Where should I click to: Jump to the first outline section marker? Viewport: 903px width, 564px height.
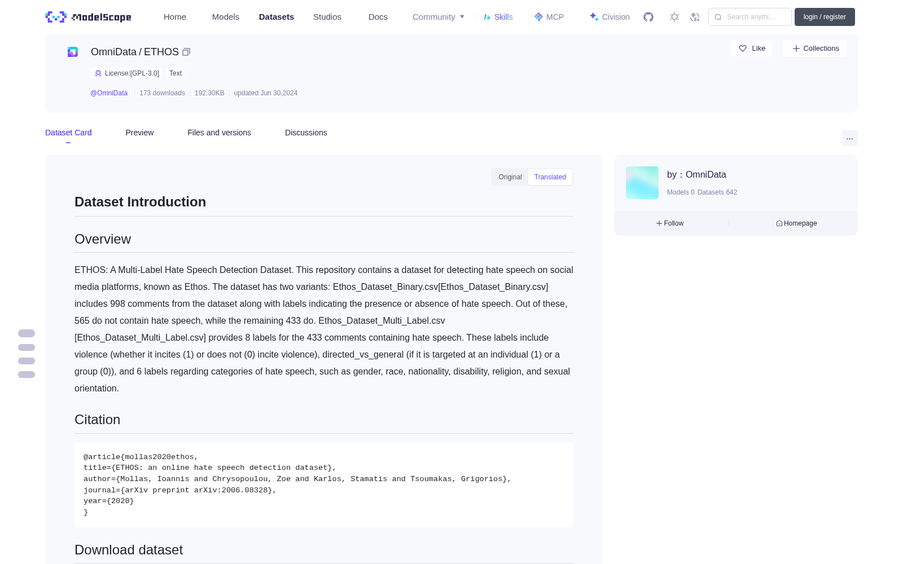pos(27,333)
